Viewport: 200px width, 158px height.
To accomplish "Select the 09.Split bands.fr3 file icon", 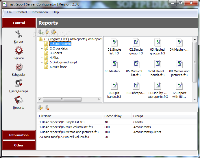I will (x=114, y=86).
